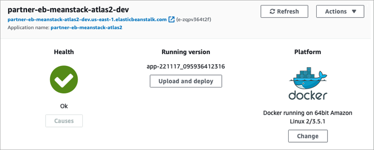Click the Platform heading

(308, 52)
